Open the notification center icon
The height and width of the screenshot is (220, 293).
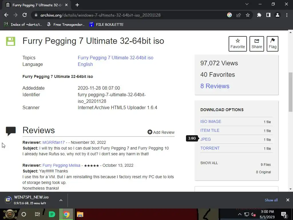[284, 214]
